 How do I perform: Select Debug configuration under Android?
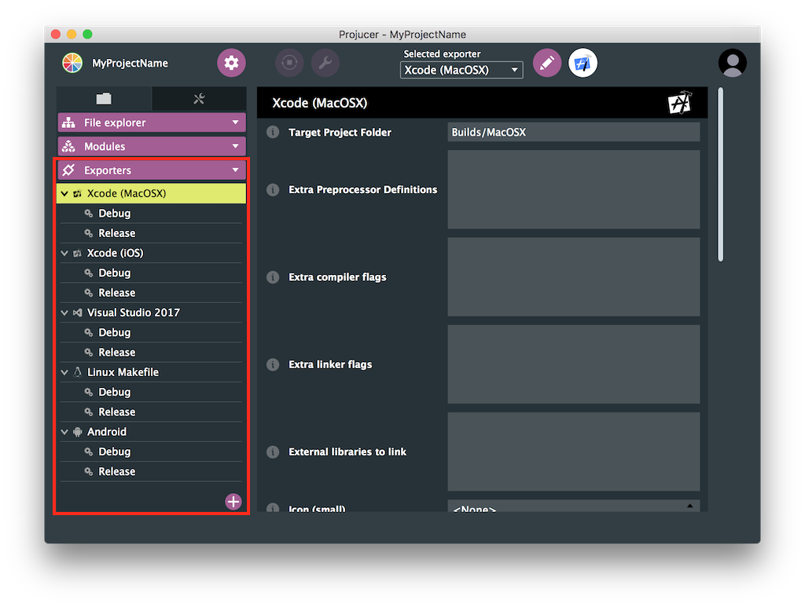click(x=115, y=452)
